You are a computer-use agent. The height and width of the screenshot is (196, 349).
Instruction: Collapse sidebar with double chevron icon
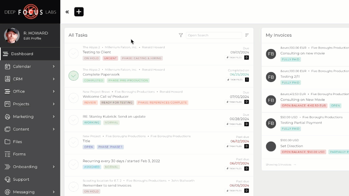pyautogui.click(x=67, y=12)
